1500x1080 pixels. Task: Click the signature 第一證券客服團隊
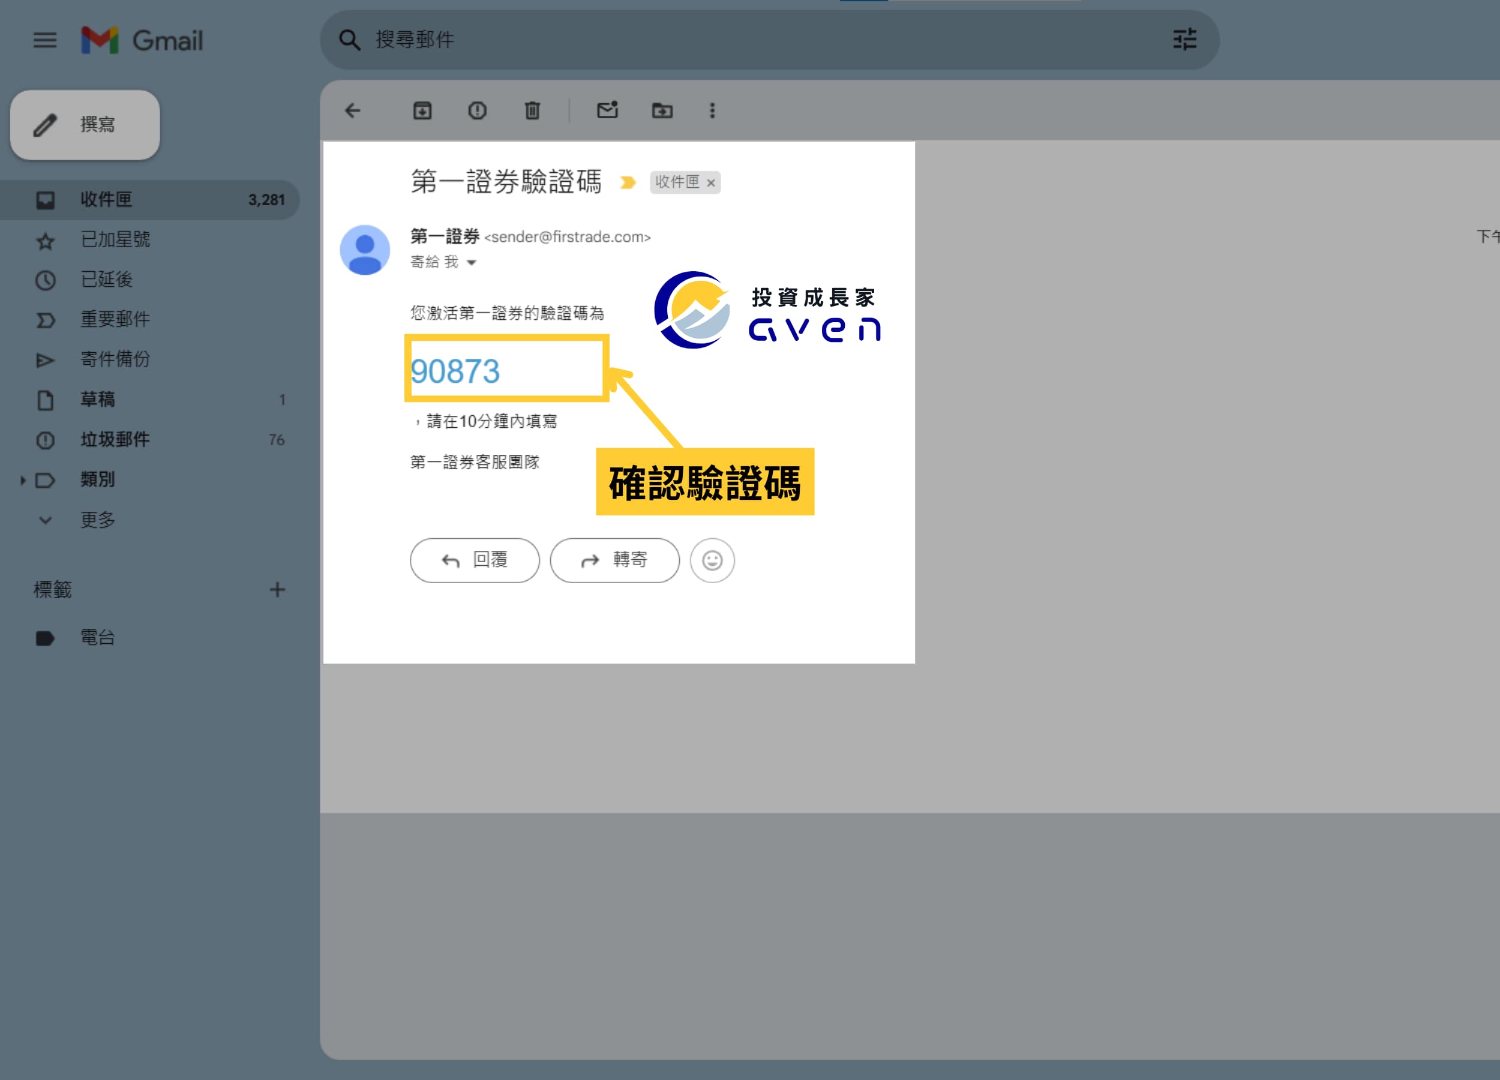tap(475, 461)
